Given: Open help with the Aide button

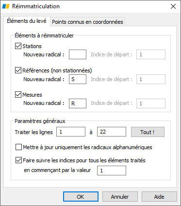Looking at the screenshot, I should point(159,197).
